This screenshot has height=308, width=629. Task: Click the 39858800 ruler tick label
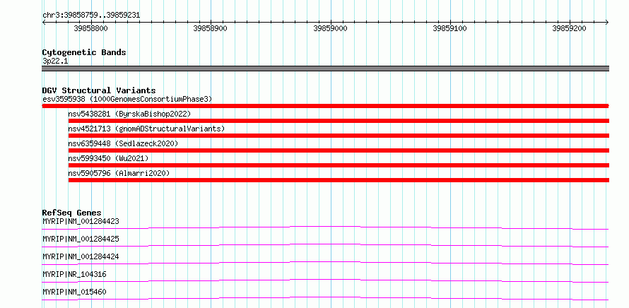tap(90, 28)
